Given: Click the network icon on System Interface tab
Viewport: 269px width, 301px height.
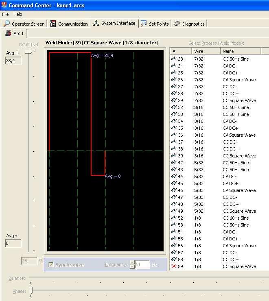Looking at the screenshot, I should click(x=96, y=23).
